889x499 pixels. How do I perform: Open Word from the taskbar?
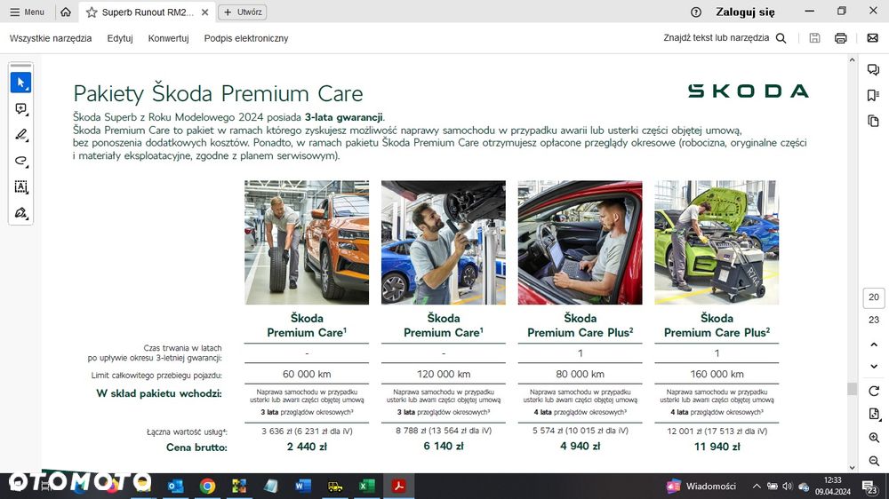point(303,486)
